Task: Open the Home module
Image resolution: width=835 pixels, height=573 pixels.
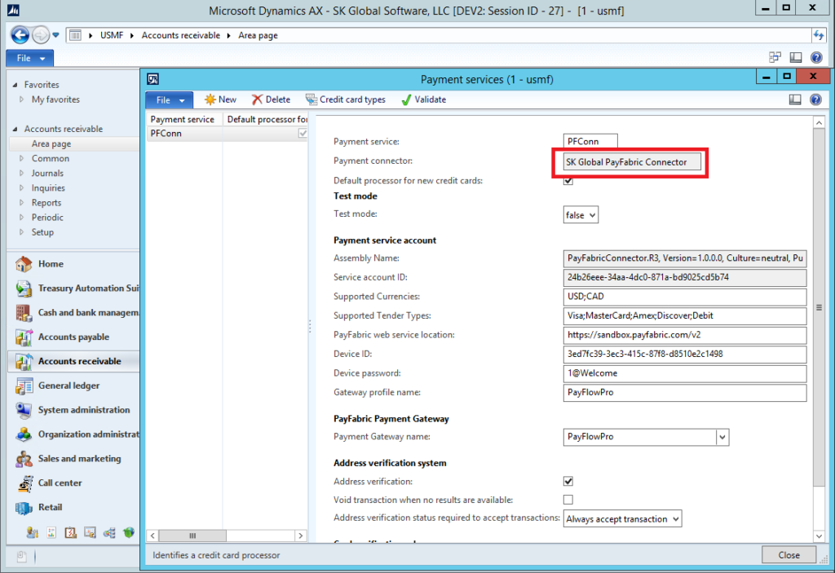Action: point(73,263)
